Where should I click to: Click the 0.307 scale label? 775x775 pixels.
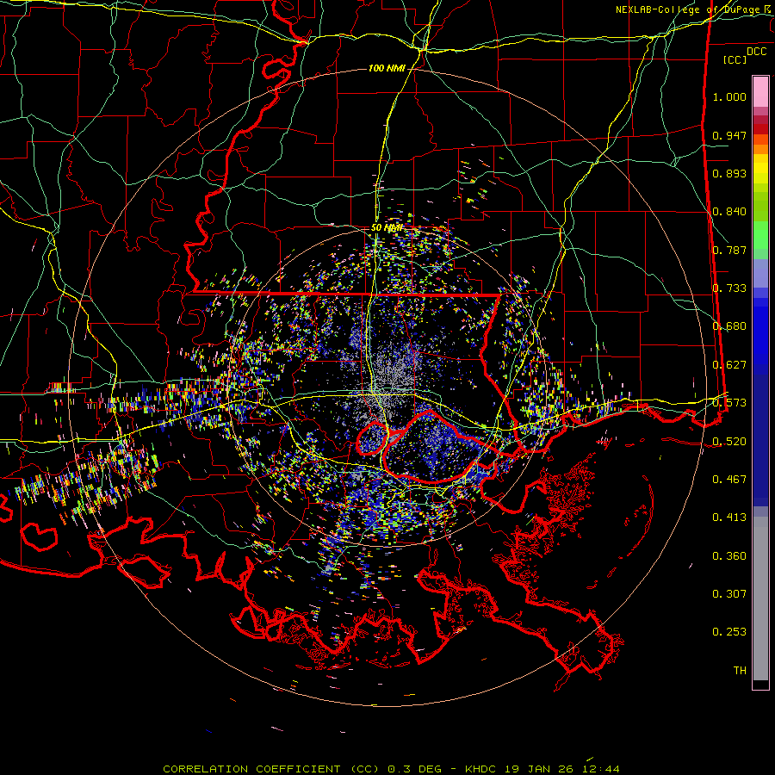point(729,594)
